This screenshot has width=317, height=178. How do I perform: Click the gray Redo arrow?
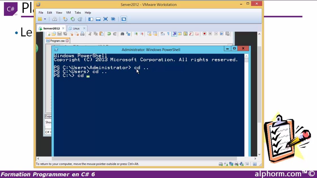point(115,34)
